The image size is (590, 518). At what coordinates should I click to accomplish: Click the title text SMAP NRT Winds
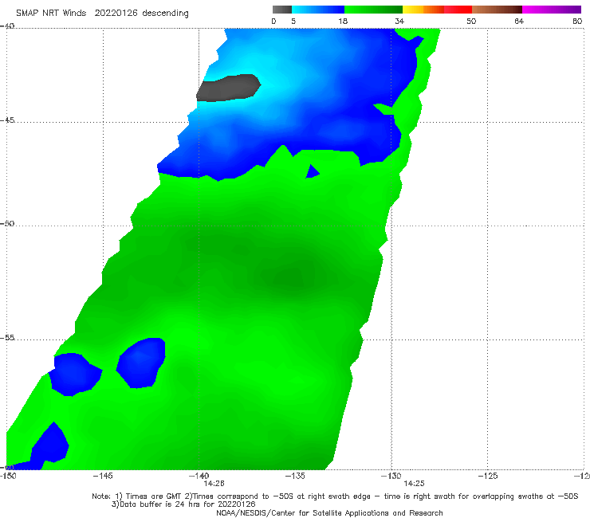click(x=51, y=14)
